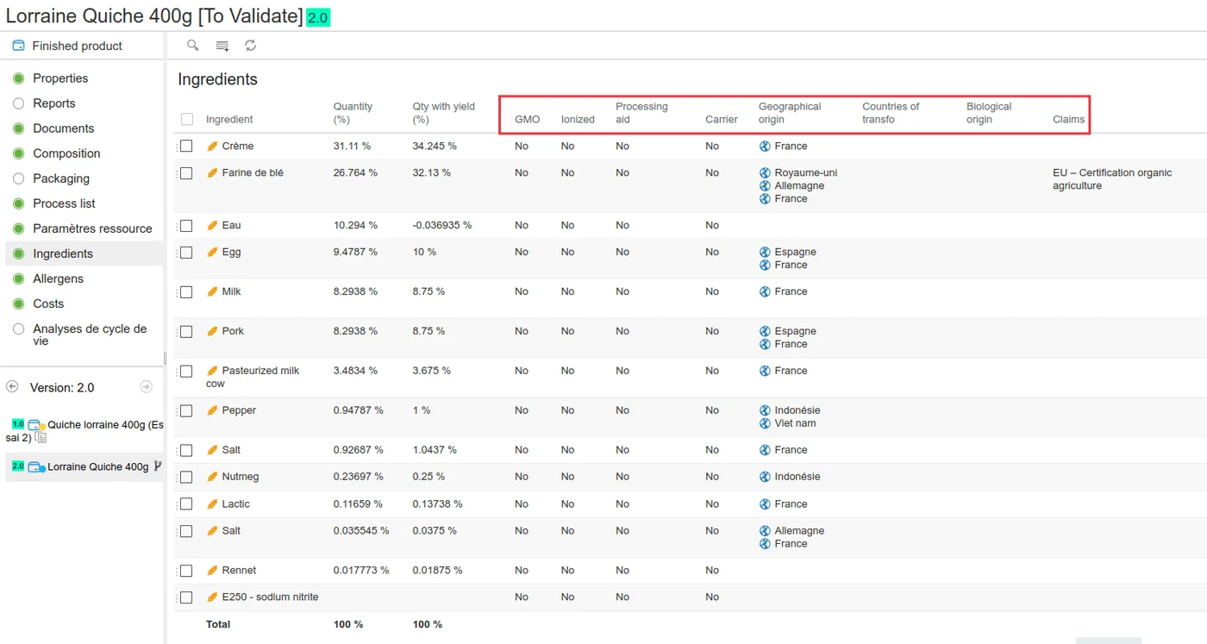Image resolution: width=1207 pixels, height=644 pixels.
Task: Check the Pepper row checkbox
Action: coord(186,410)
